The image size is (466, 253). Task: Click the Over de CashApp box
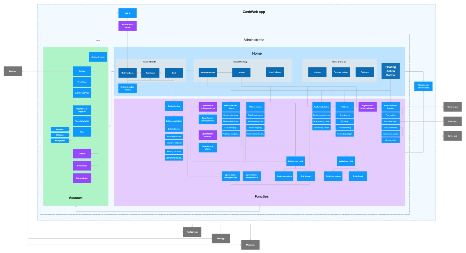pos(82,93)
